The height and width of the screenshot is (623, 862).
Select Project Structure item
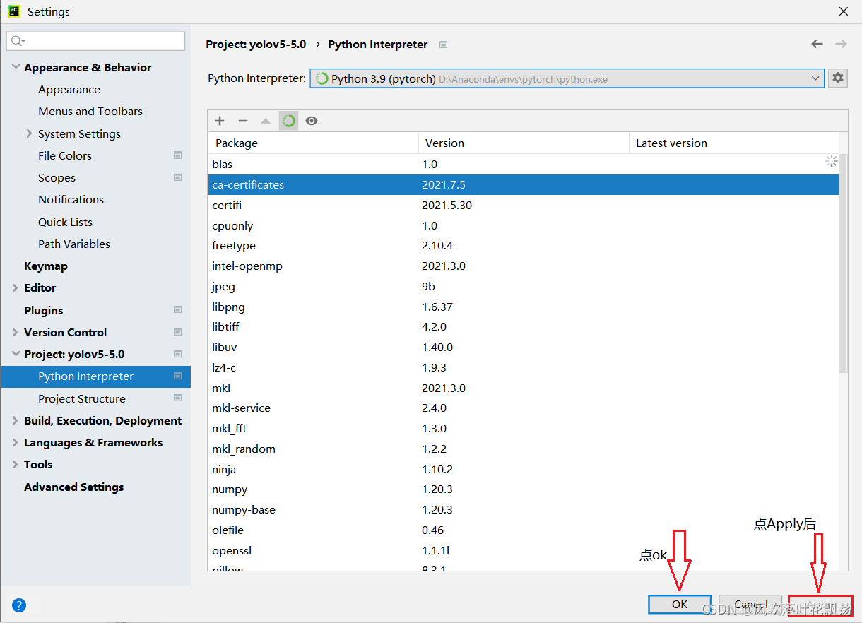[82, 398]
